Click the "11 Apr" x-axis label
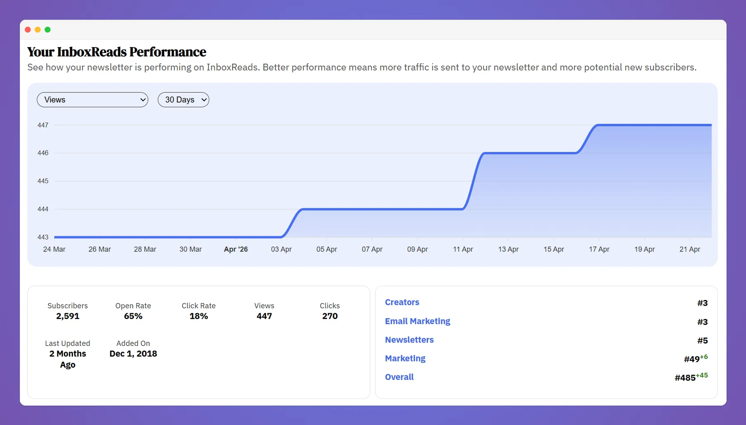This screenshot has width=746, height=425. pos(463,249)
